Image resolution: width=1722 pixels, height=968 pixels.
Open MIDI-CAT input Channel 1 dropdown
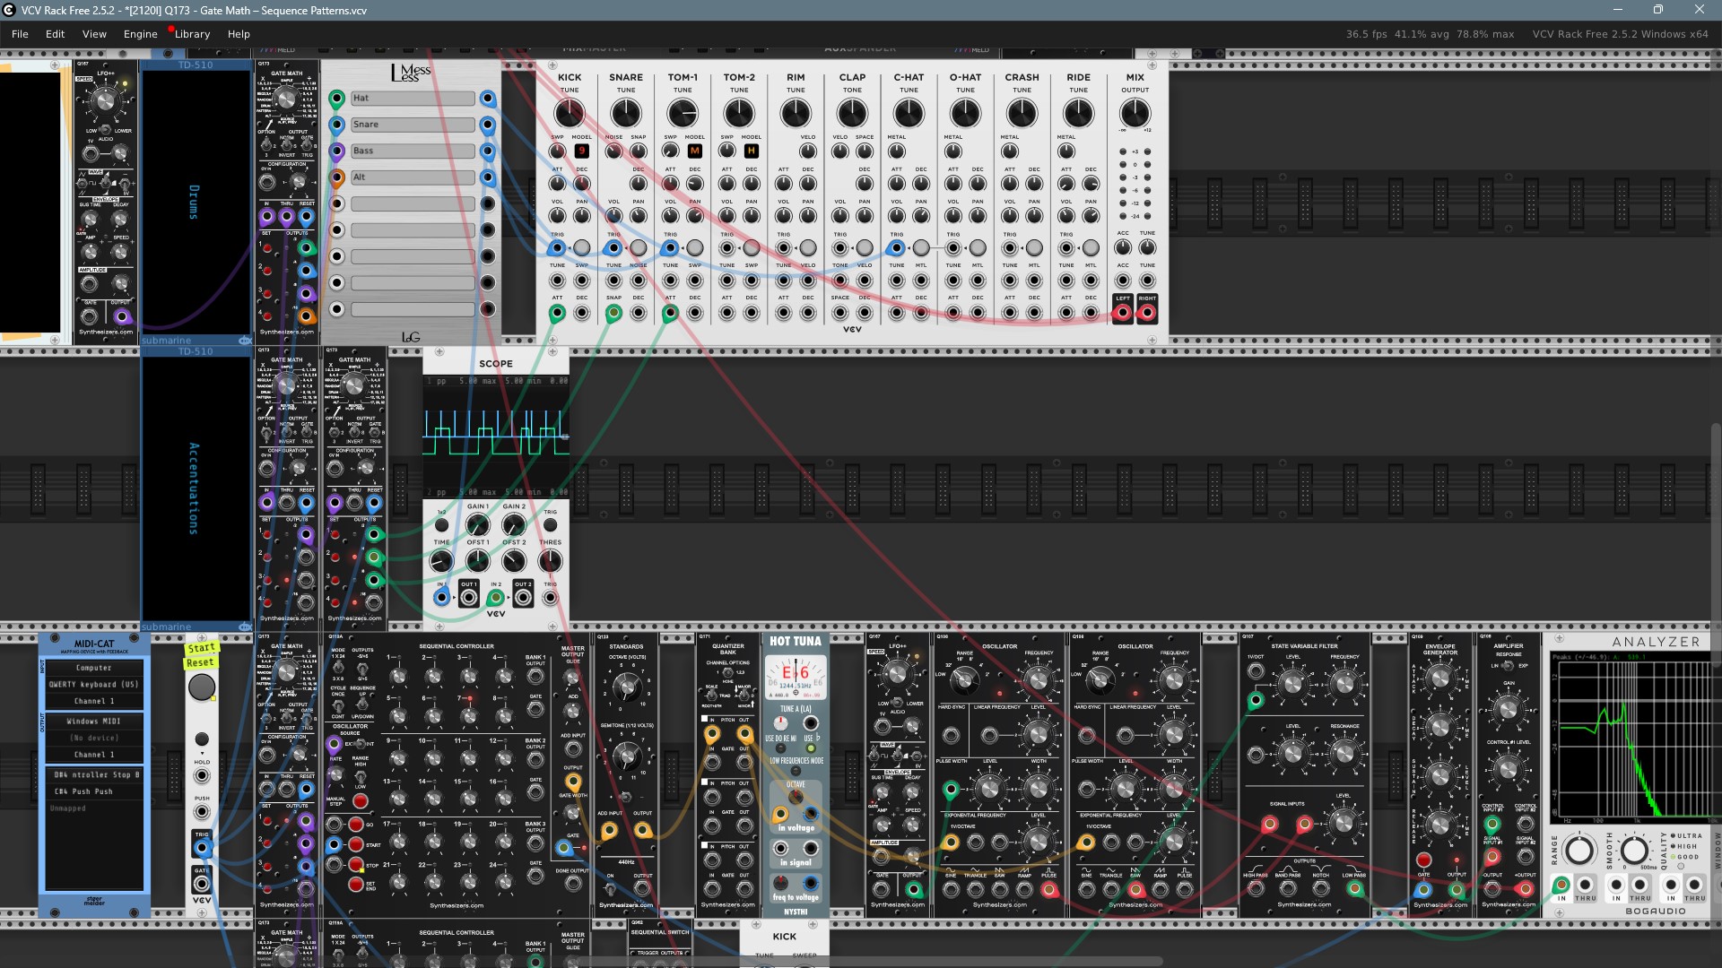tap(94, 701)
